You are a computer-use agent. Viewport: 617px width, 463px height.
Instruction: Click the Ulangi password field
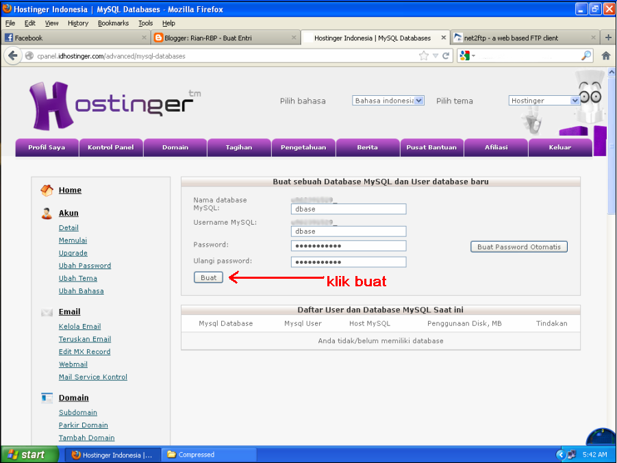[x=349, y=262]
